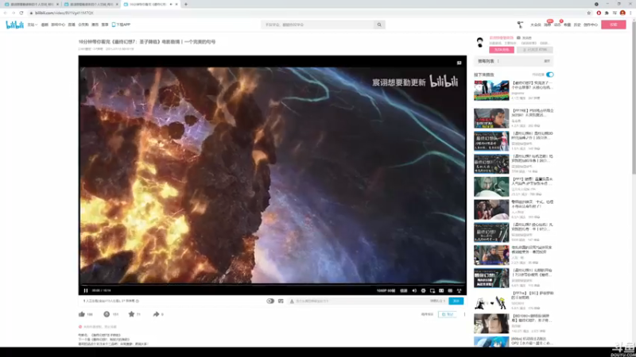
Task: Toggle the autoplay next switch
Action: 549,75
